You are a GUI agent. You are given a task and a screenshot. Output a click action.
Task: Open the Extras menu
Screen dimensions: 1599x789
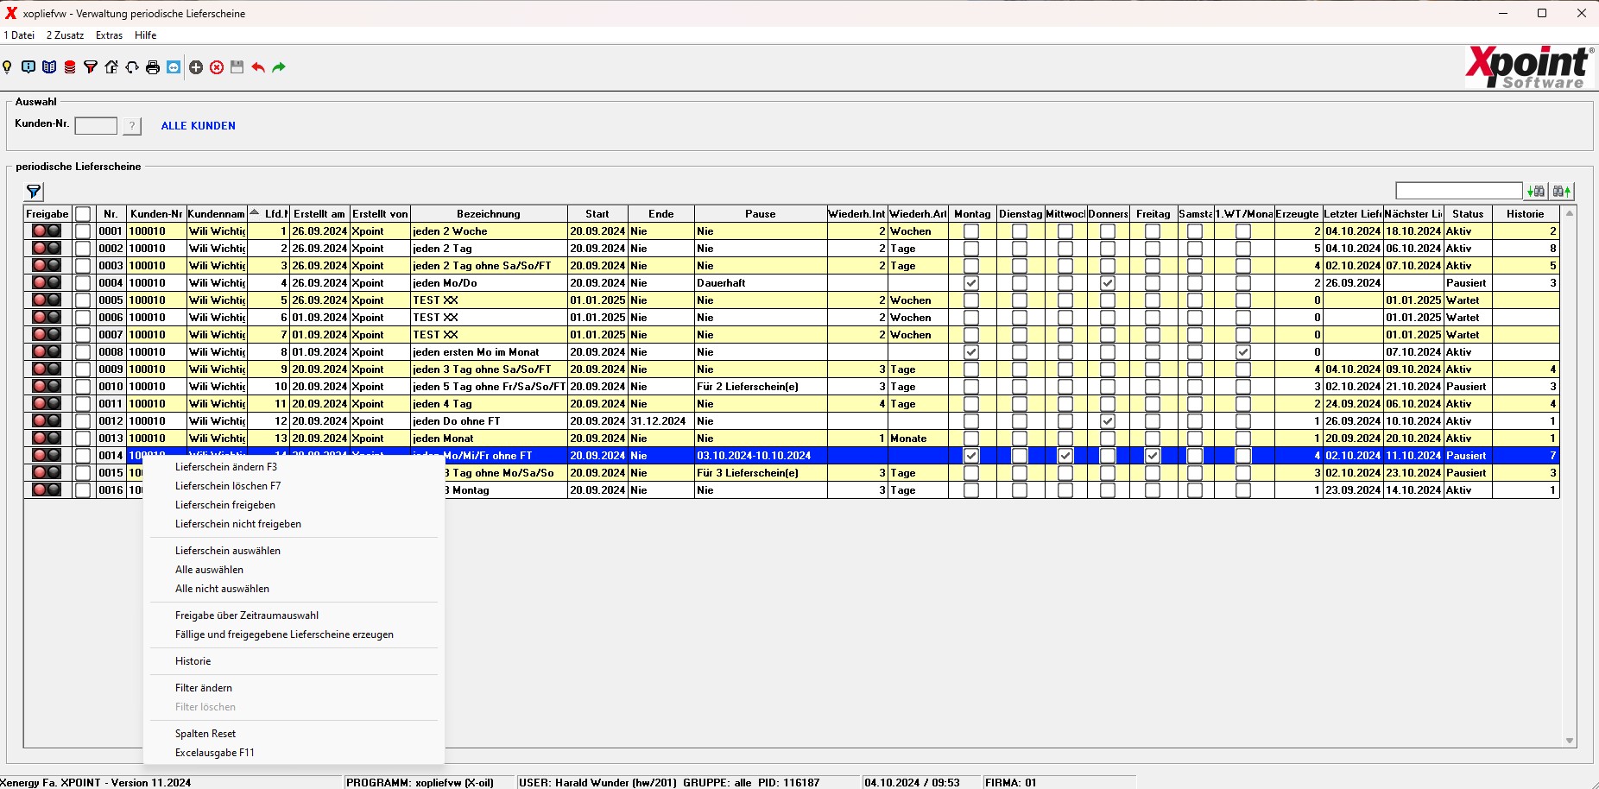[109, 35]
